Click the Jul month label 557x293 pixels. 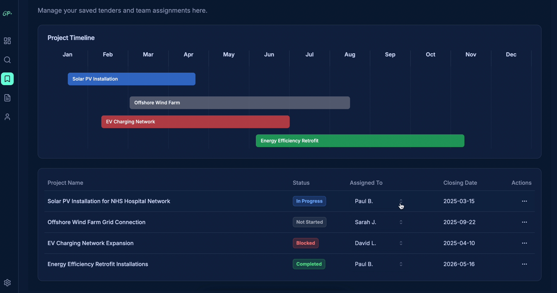pyautogui.click(x=309, y=55)
